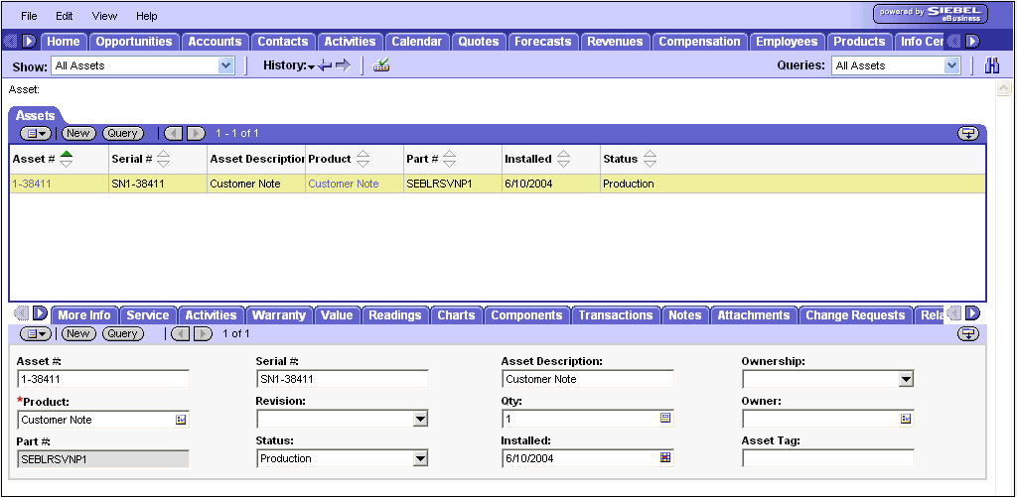Click the page scrollbar up arrow
Screen dimensions: 1017x497
(x=1003, y=88)
